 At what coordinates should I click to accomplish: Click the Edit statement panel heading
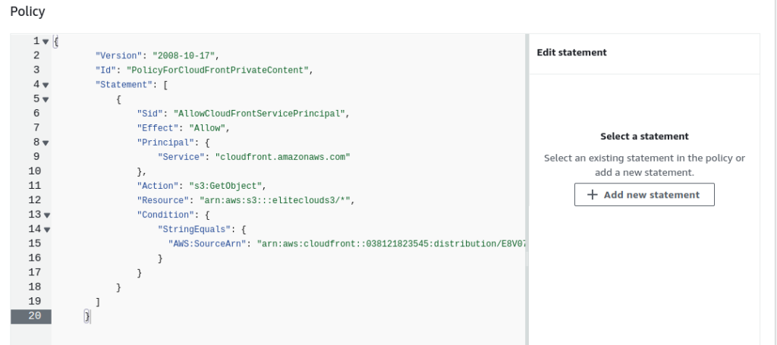pyautogui.click(x=572, y=52)
